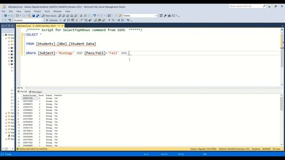Click the Student Number column header
This screenshot has height=160, width=285.
click(x=29, y=95)
